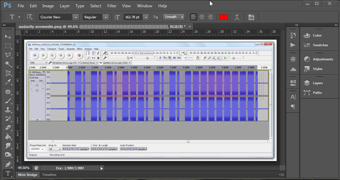
Task: Open the 3D cube Properties panel icon
Action: (293, 82)
